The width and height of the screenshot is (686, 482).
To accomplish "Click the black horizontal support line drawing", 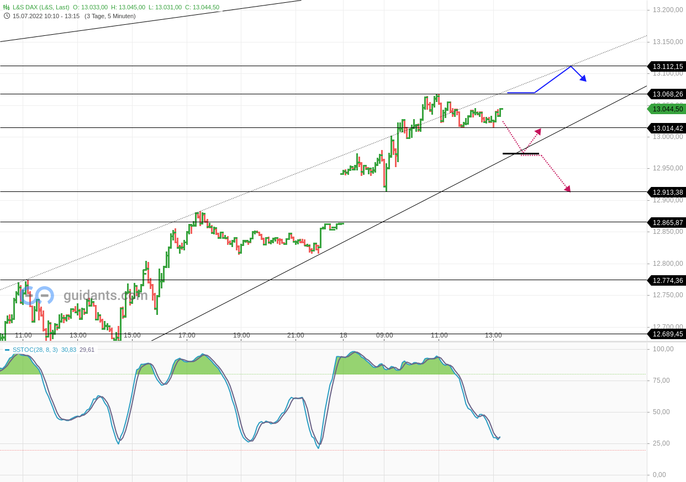I will click(521, 153).
